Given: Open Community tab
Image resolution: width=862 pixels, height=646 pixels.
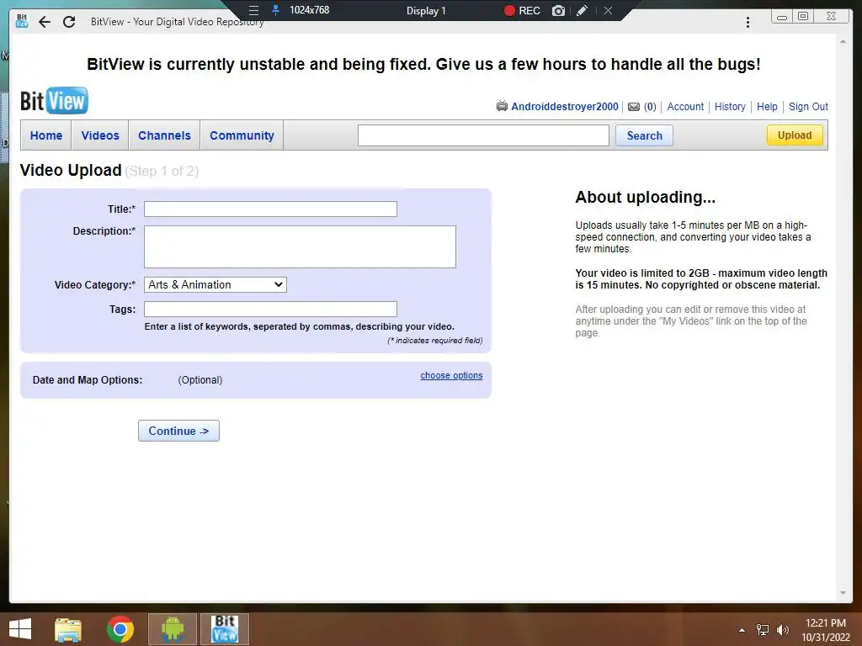Looking at the screenshot, I should (242, 135).
